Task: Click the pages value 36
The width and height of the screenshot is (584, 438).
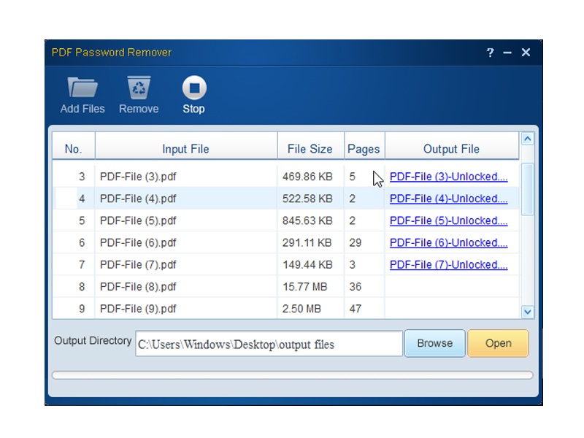Action: 356,286
